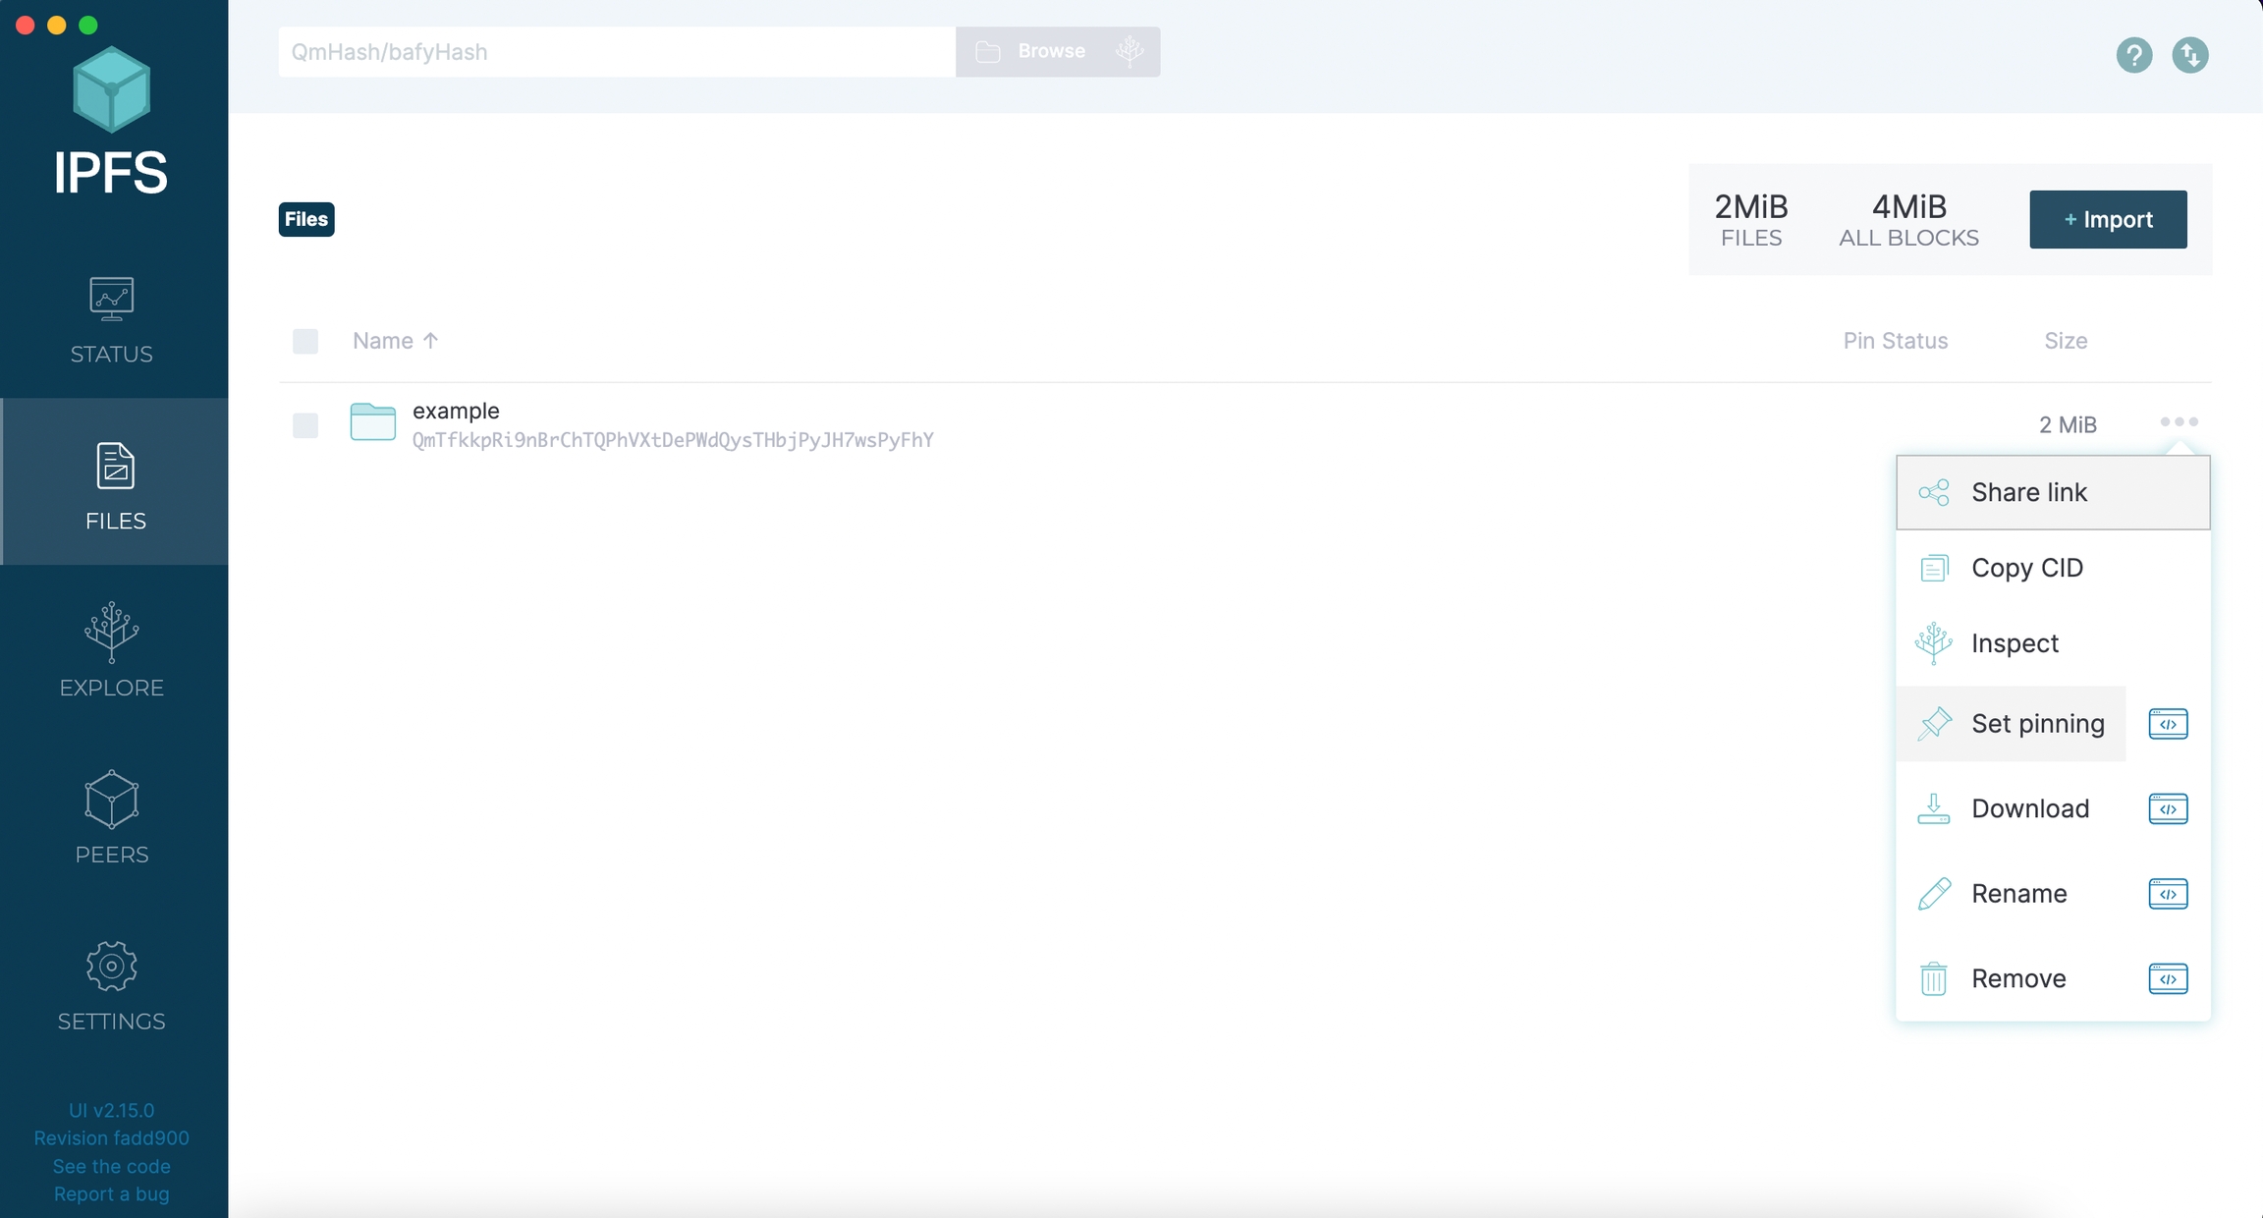Click the Inspect tree icon beside Browse
The height and width of the screenshot is (1218, 2263).
click(x=1130, y=51)
